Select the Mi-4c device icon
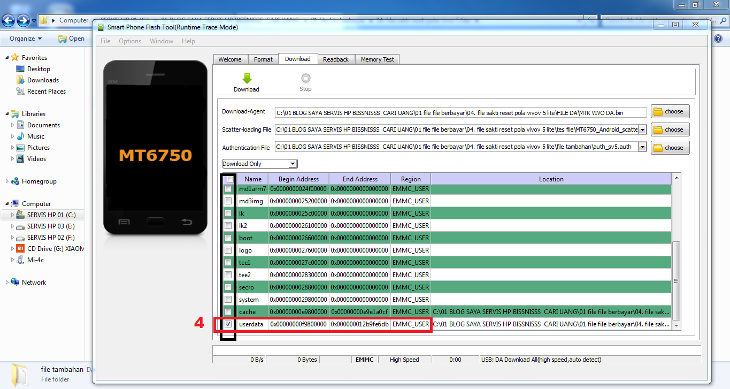The image size is (730, 389). (x=20, y=260)
